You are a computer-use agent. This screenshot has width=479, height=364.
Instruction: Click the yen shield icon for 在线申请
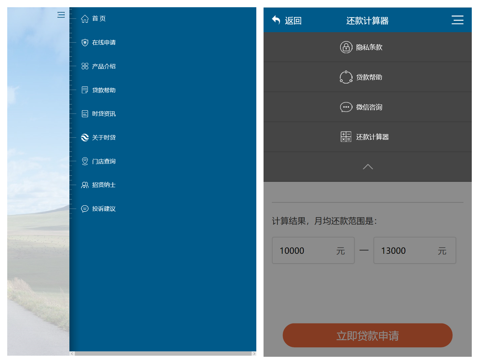point(85,43)
